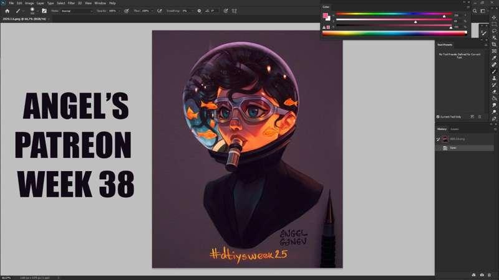Enable the airbrush build-up icon
Viewport: 499px width, 280px height.
pos(160,11)
